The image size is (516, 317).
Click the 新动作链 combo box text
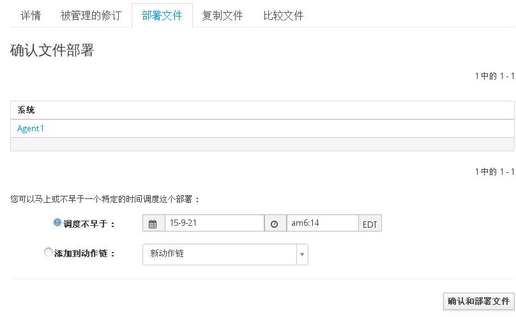pos(167,253)
